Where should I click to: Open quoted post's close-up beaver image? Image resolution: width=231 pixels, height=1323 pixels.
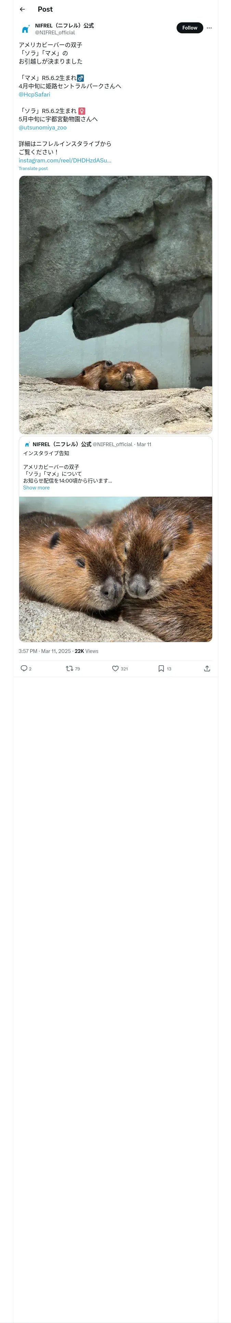pyautogui.click(x=115, y=568)
